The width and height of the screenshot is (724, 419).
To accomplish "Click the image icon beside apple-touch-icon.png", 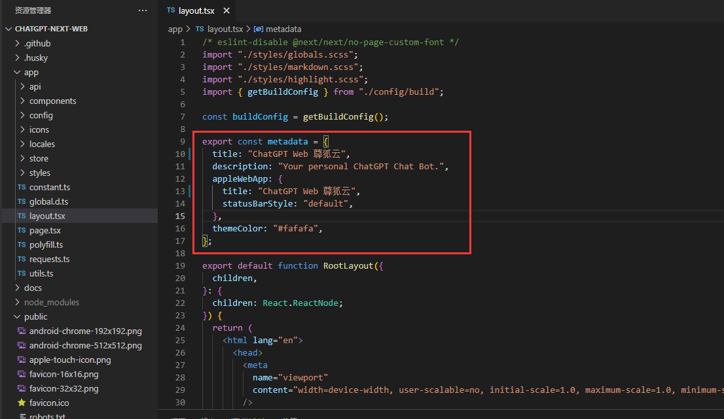I will point(22,360).
